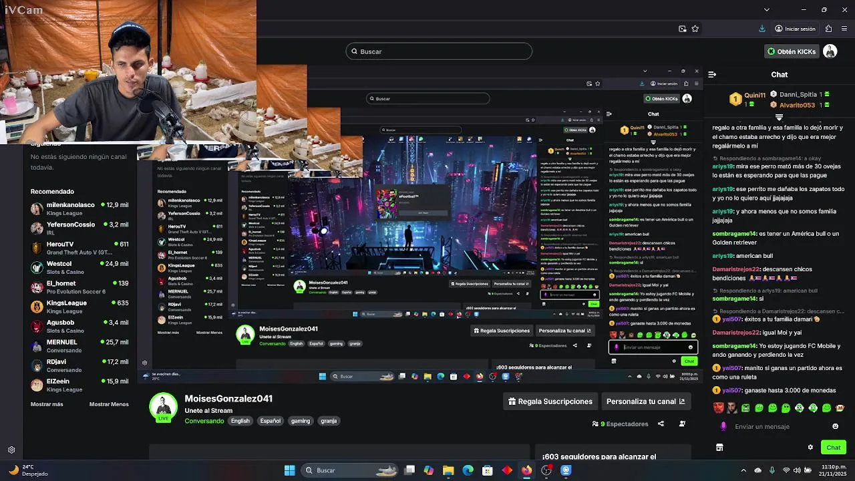855x481 pixels.
Task: Expand the chat leaderboard chevron below Alvarito053
Action: click(779, 117)
